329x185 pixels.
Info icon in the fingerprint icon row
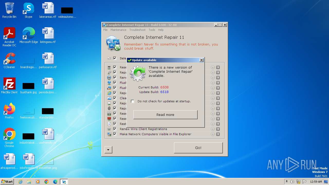(x=213, y=108)
